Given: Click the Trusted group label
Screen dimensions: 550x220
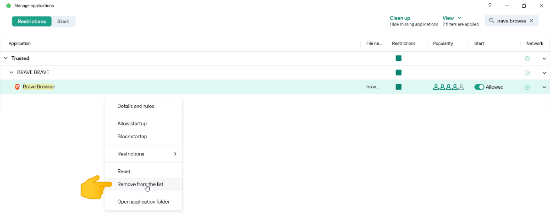Looking at the screenshot, I should [20, 59].
